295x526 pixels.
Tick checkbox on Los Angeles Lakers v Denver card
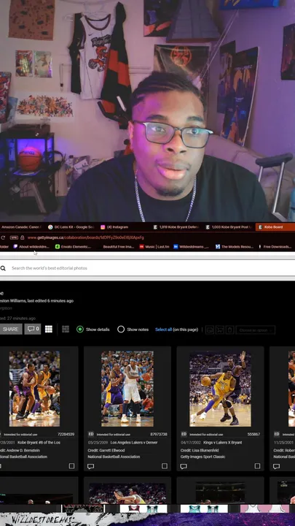[165, 466]
